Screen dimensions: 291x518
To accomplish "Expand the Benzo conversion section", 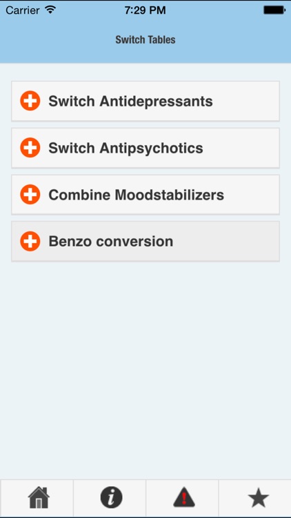I will coord(145,242).
